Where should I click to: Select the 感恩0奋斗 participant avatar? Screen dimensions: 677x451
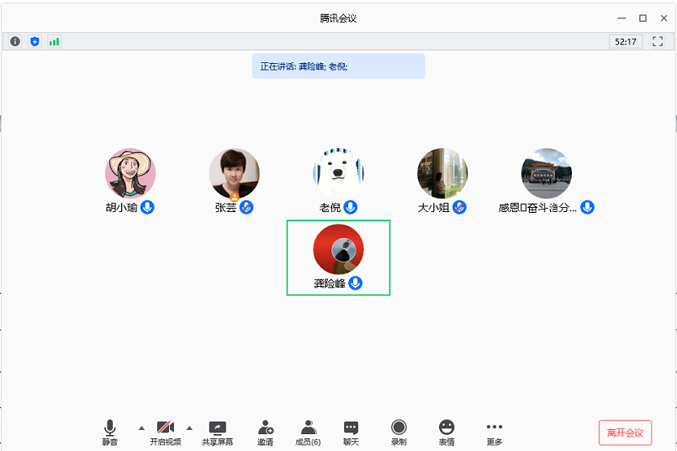tap(547, 173)
